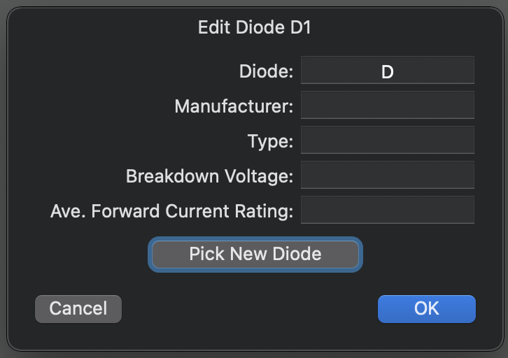Click the 'Diode:' label text
The width and height of the screenshot is (508, 358).
(266, 71)
